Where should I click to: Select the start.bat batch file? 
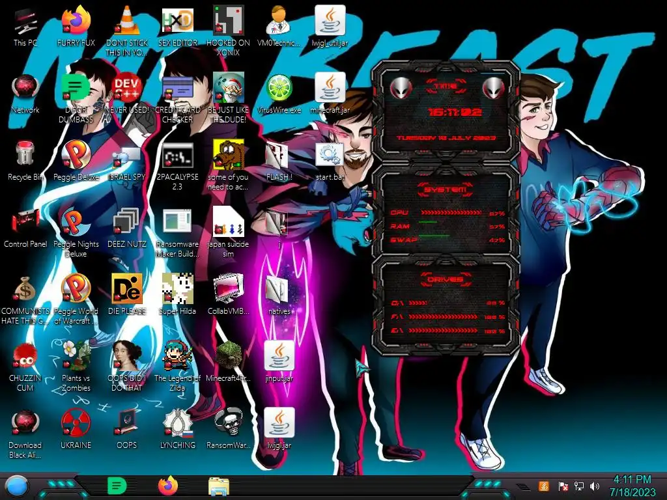[330, 161]
